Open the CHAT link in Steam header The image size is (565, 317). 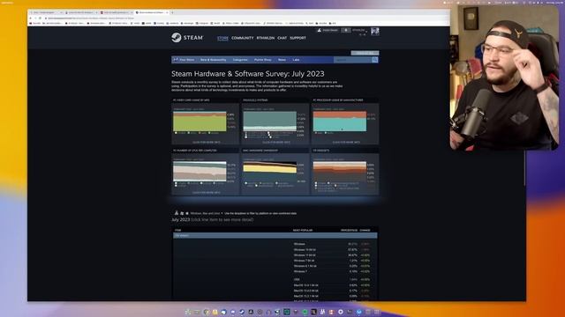(282, 38)
